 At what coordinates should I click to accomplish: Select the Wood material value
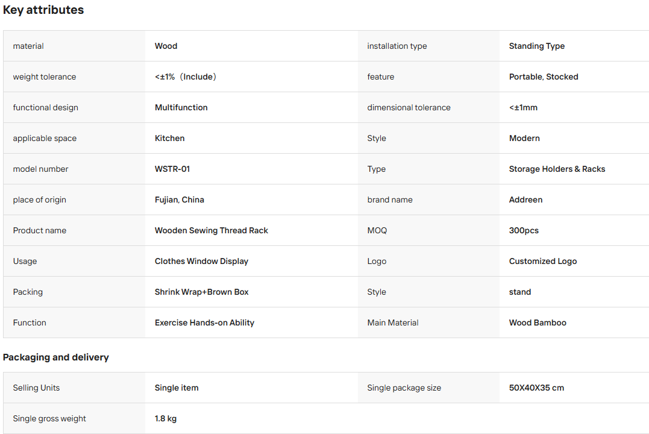pos(166,46)
